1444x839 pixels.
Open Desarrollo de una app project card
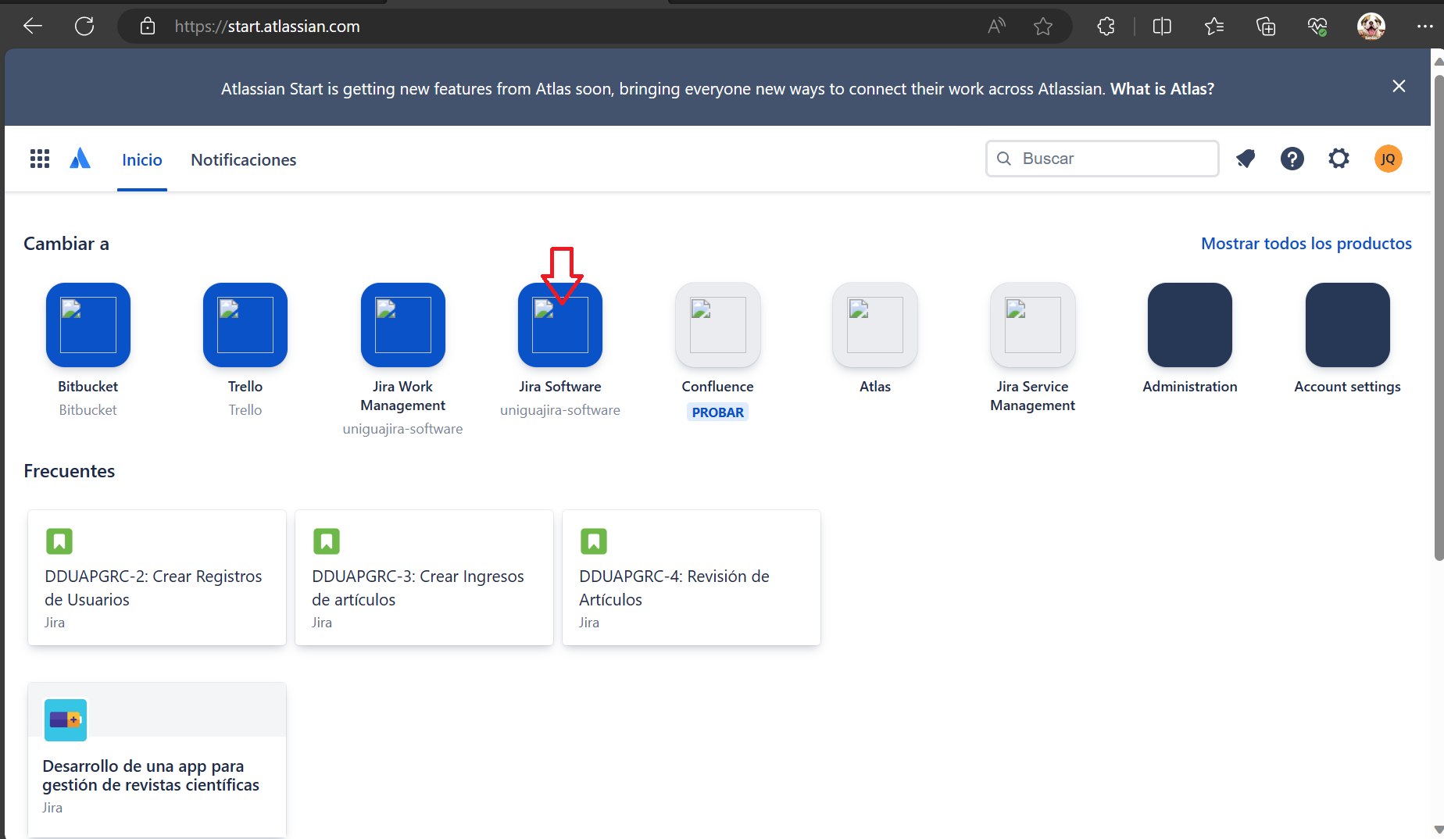pos(157,760)
